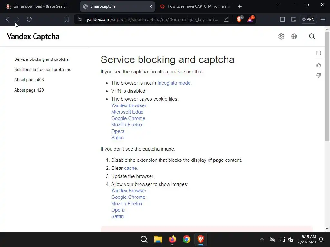Screen dimensions: 330x247
Task: Open Mozilla Firefox link under cookie files
Action: point(127,125)
